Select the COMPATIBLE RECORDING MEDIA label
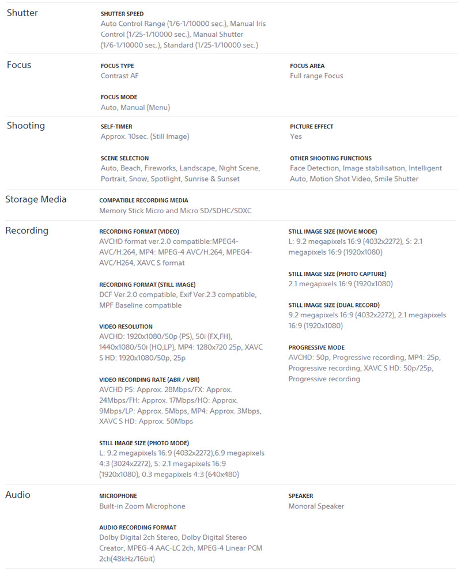This screenshot has width=461, height=576. 143,200
